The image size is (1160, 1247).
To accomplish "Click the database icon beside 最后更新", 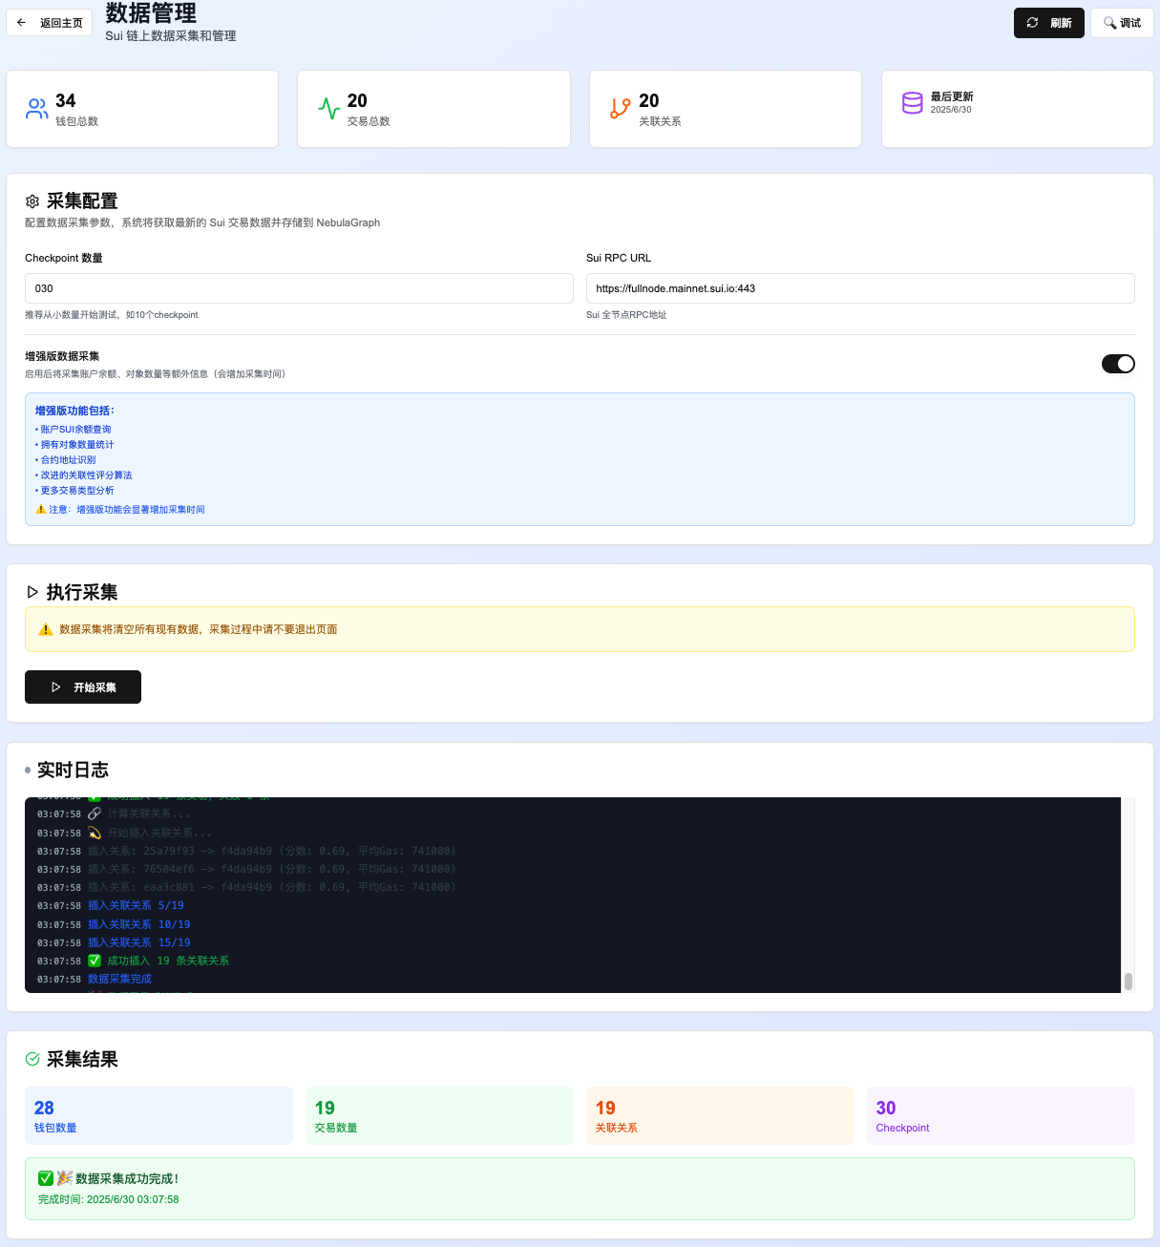I will click(x=913, y=102).
